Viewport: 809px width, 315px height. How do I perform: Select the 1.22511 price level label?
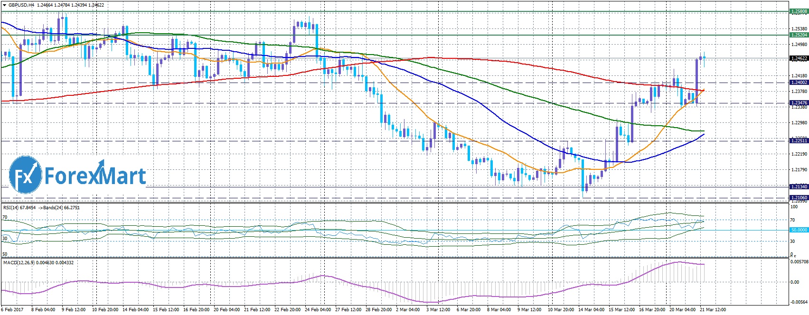tap(799, 141)
